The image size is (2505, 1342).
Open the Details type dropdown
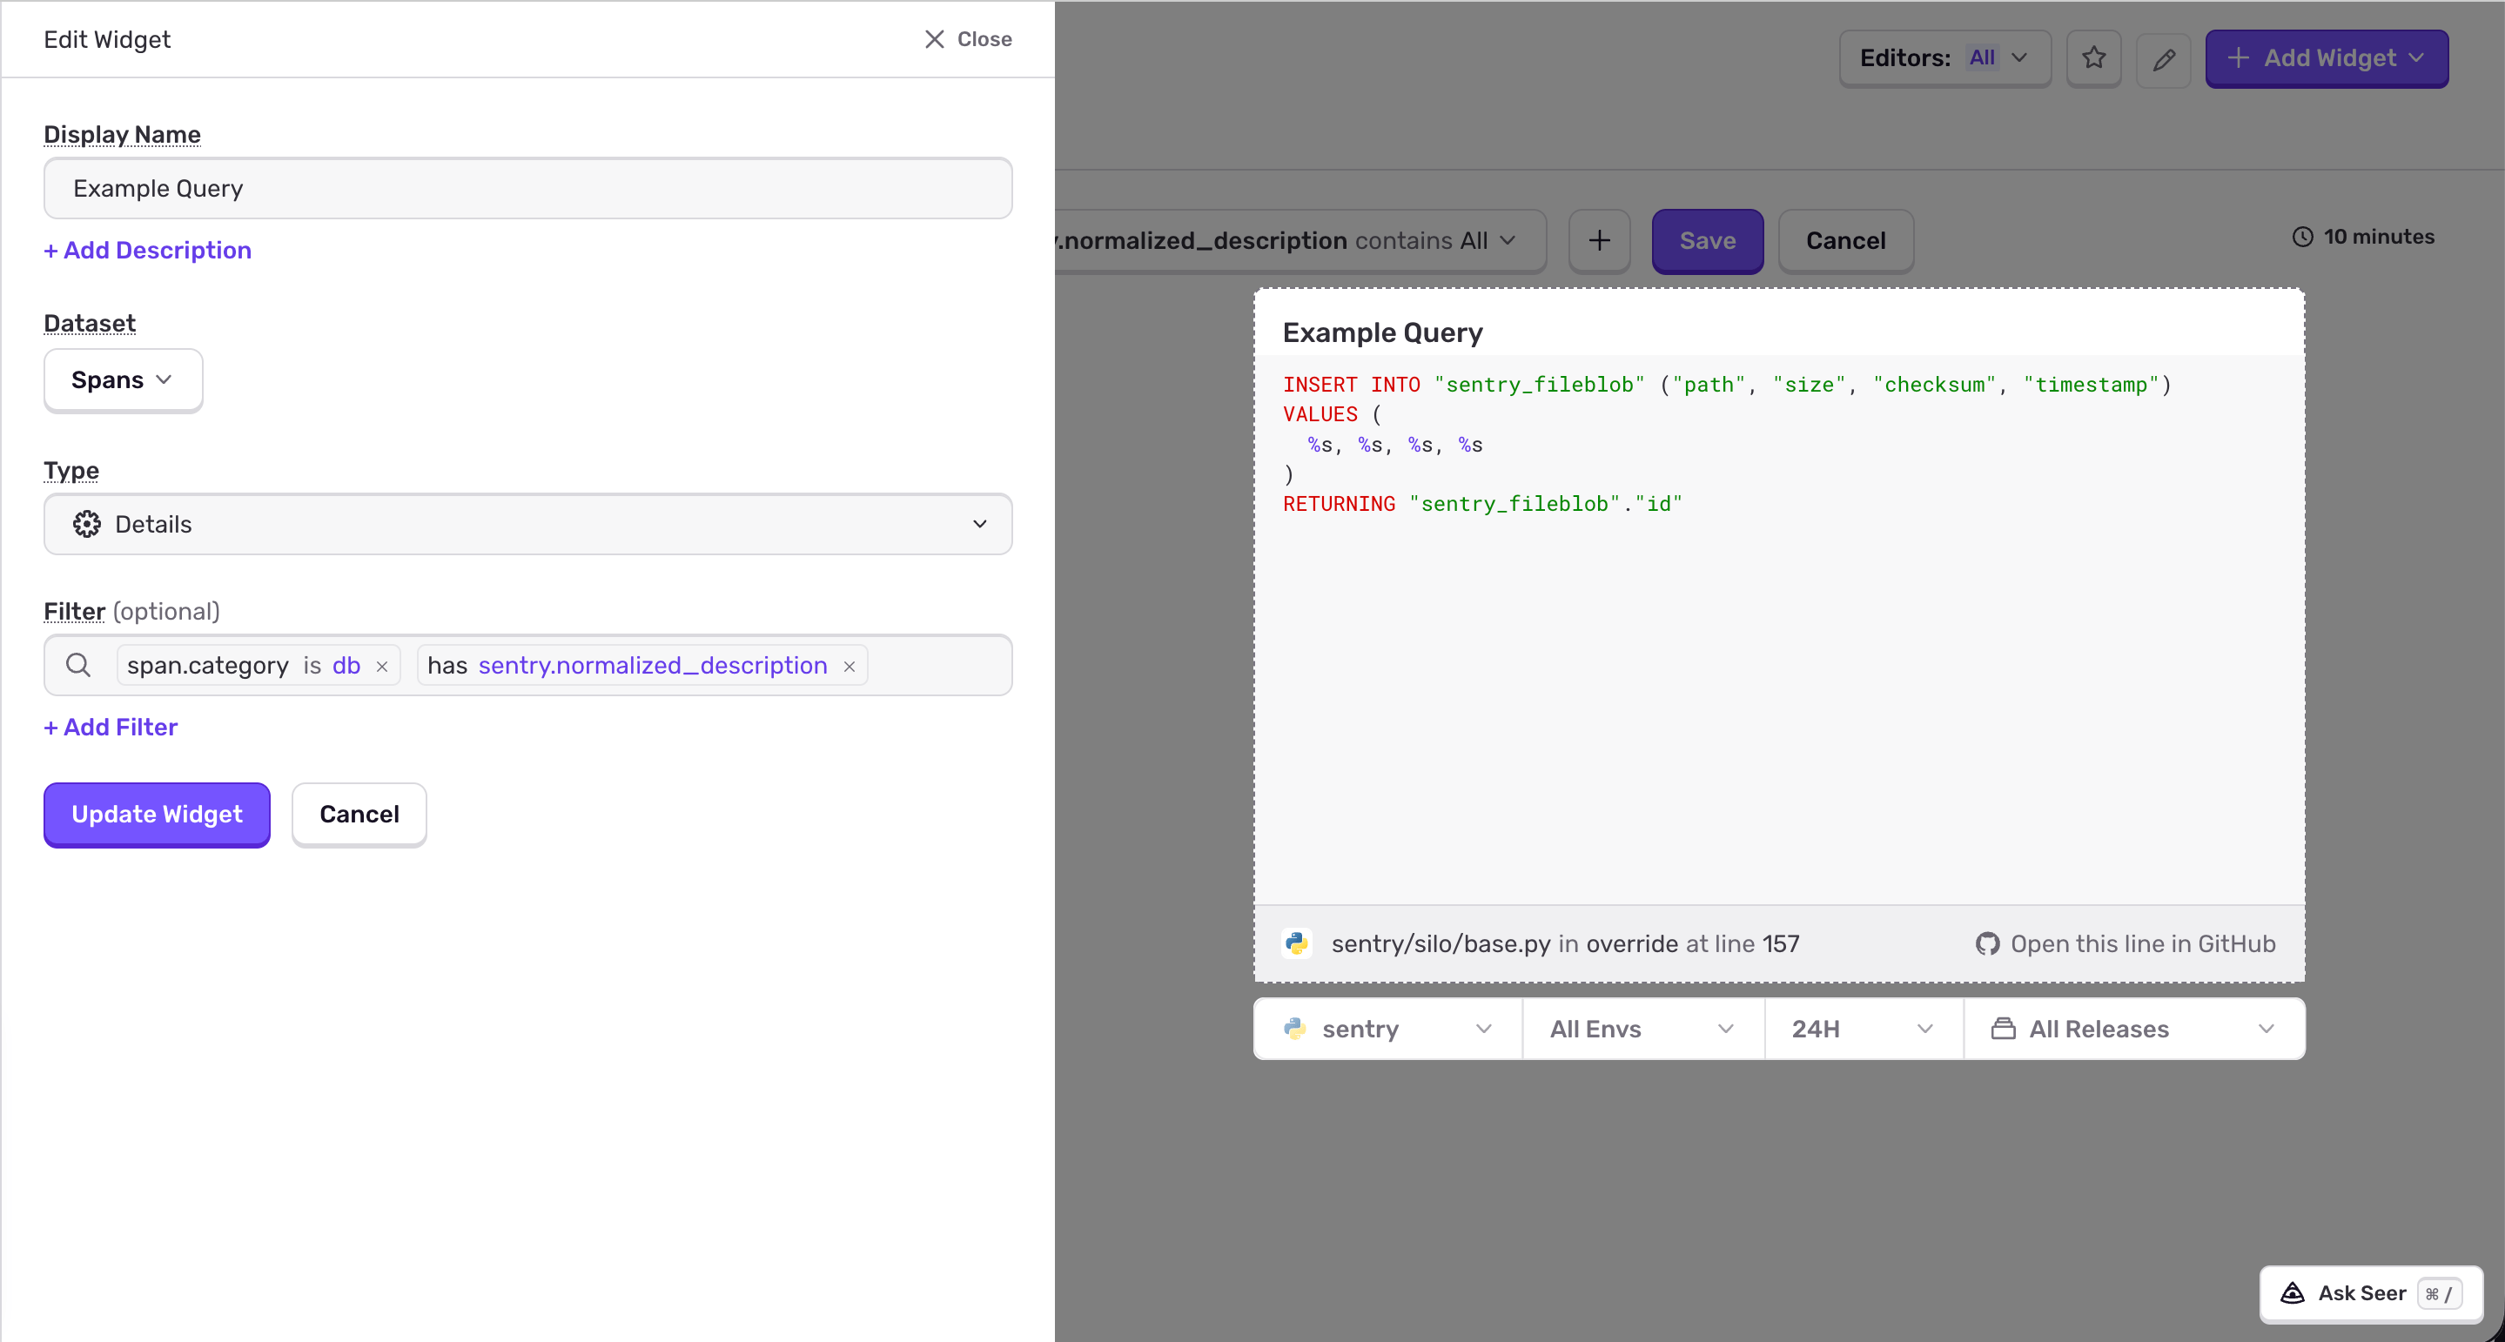pyautogui.click(x=528, y=524)
